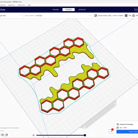Open the notifications icon with red badge
Image resolution: width=138 pixels, height=138 pixels.
111,131
